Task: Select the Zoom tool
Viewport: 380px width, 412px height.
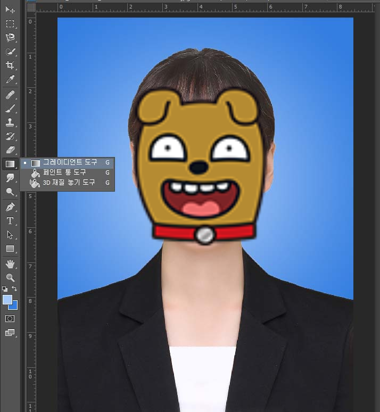Action: 10,278
